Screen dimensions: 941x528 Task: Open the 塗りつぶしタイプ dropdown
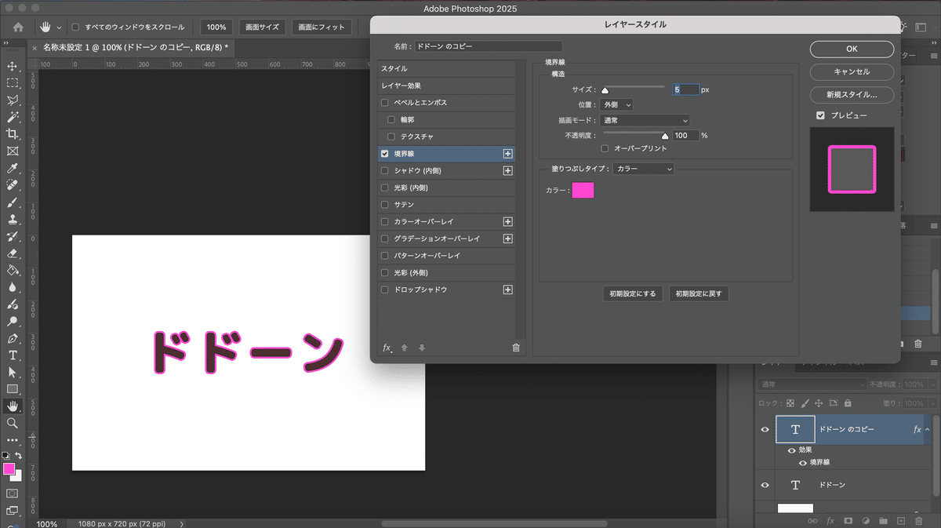pyautogui.click(x=644, y=169)
